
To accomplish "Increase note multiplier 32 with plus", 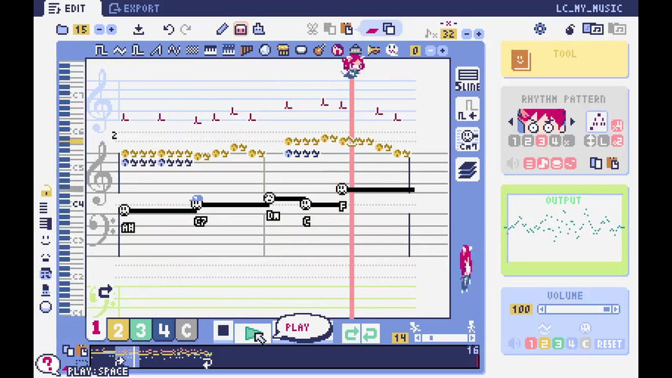I will point(479,34).
